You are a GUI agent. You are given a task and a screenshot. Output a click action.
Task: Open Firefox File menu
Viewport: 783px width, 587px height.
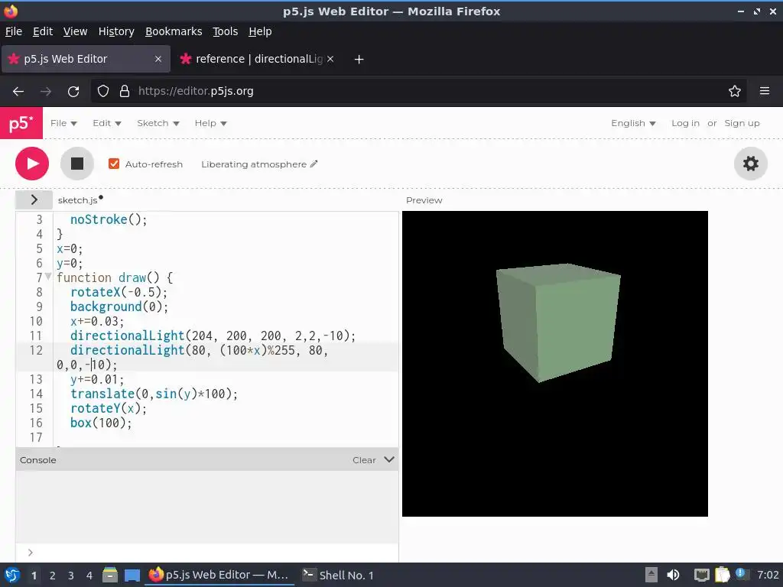(14, 31)
